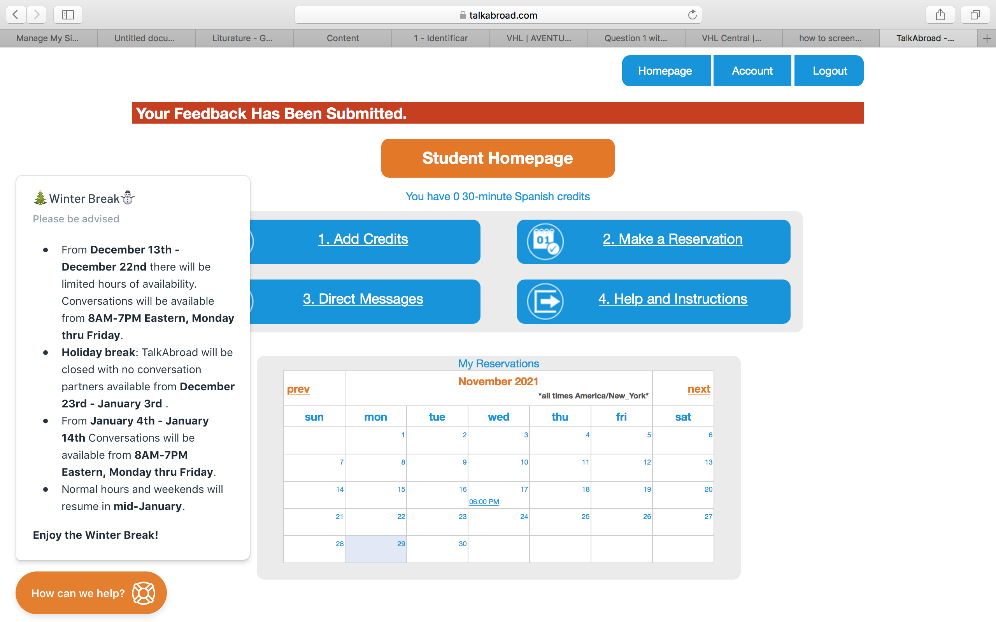
Task: Switch to the Manage My Si... tab
Action: (x=49, y=38)
